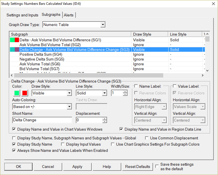Select the Delta Change (SG3) row

pos(107,49)
